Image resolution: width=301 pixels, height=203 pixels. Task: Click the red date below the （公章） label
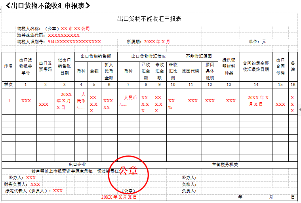[x=119, y=197]
